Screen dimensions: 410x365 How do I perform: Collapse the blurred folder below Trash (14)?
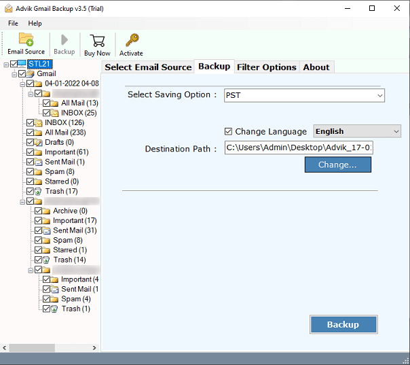[31, 270]
